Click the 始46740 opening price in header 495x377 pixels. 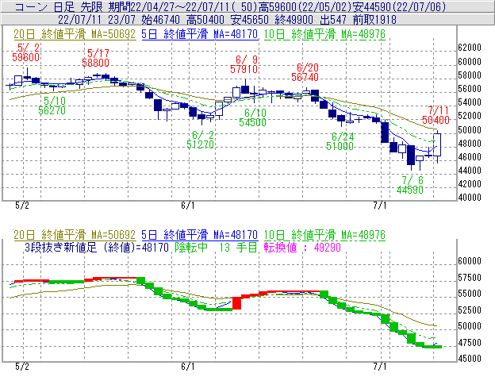[161, 20]
